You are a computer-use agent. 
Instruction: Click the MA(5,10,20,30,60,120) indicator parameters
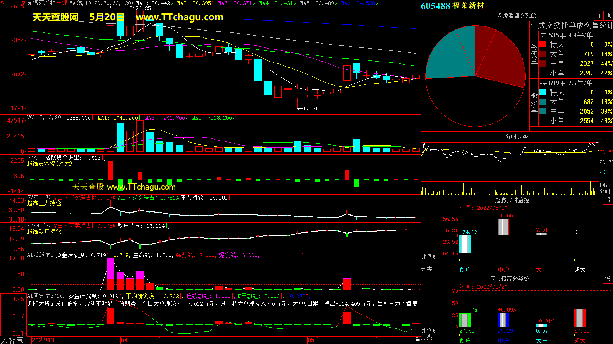pos(101,3)
